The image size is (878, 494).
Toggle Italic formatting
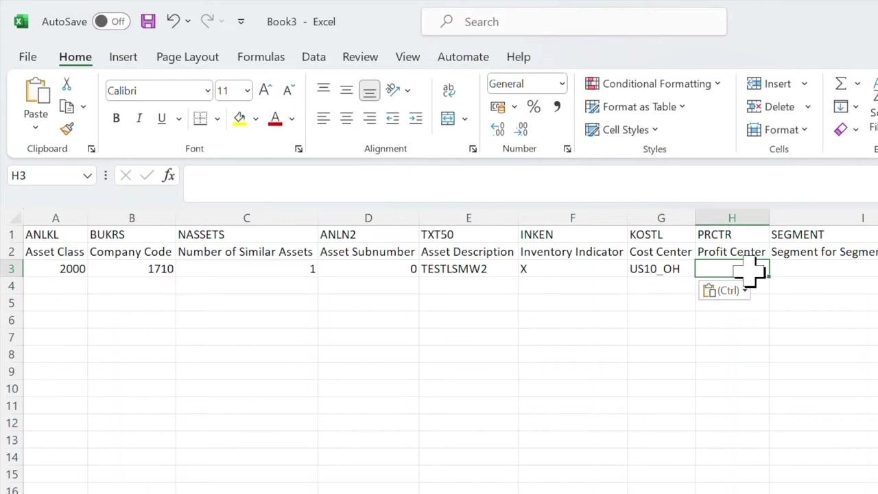[x=139, y=119]
